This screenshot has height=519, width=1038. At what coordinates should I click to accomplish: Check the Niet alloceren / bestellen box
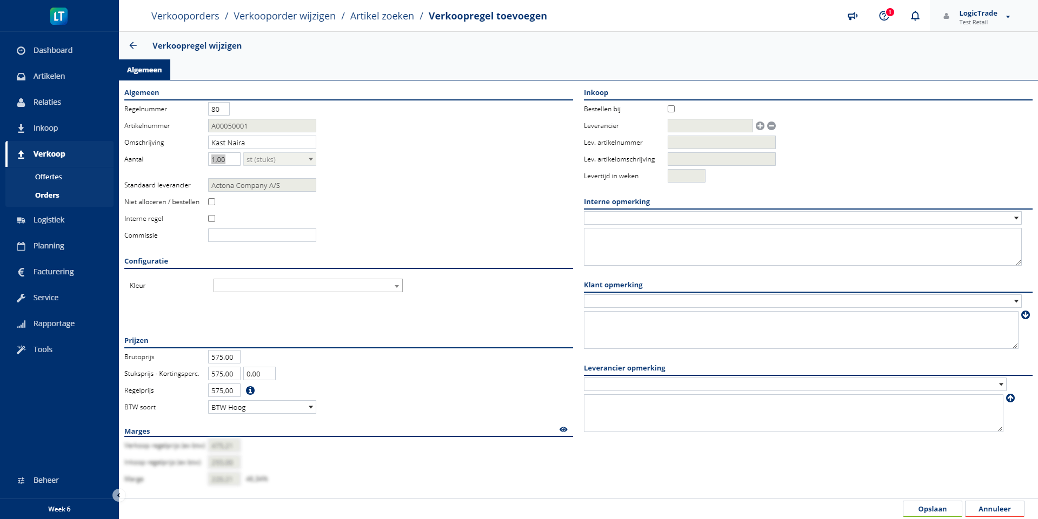click(x=212, y=202)
